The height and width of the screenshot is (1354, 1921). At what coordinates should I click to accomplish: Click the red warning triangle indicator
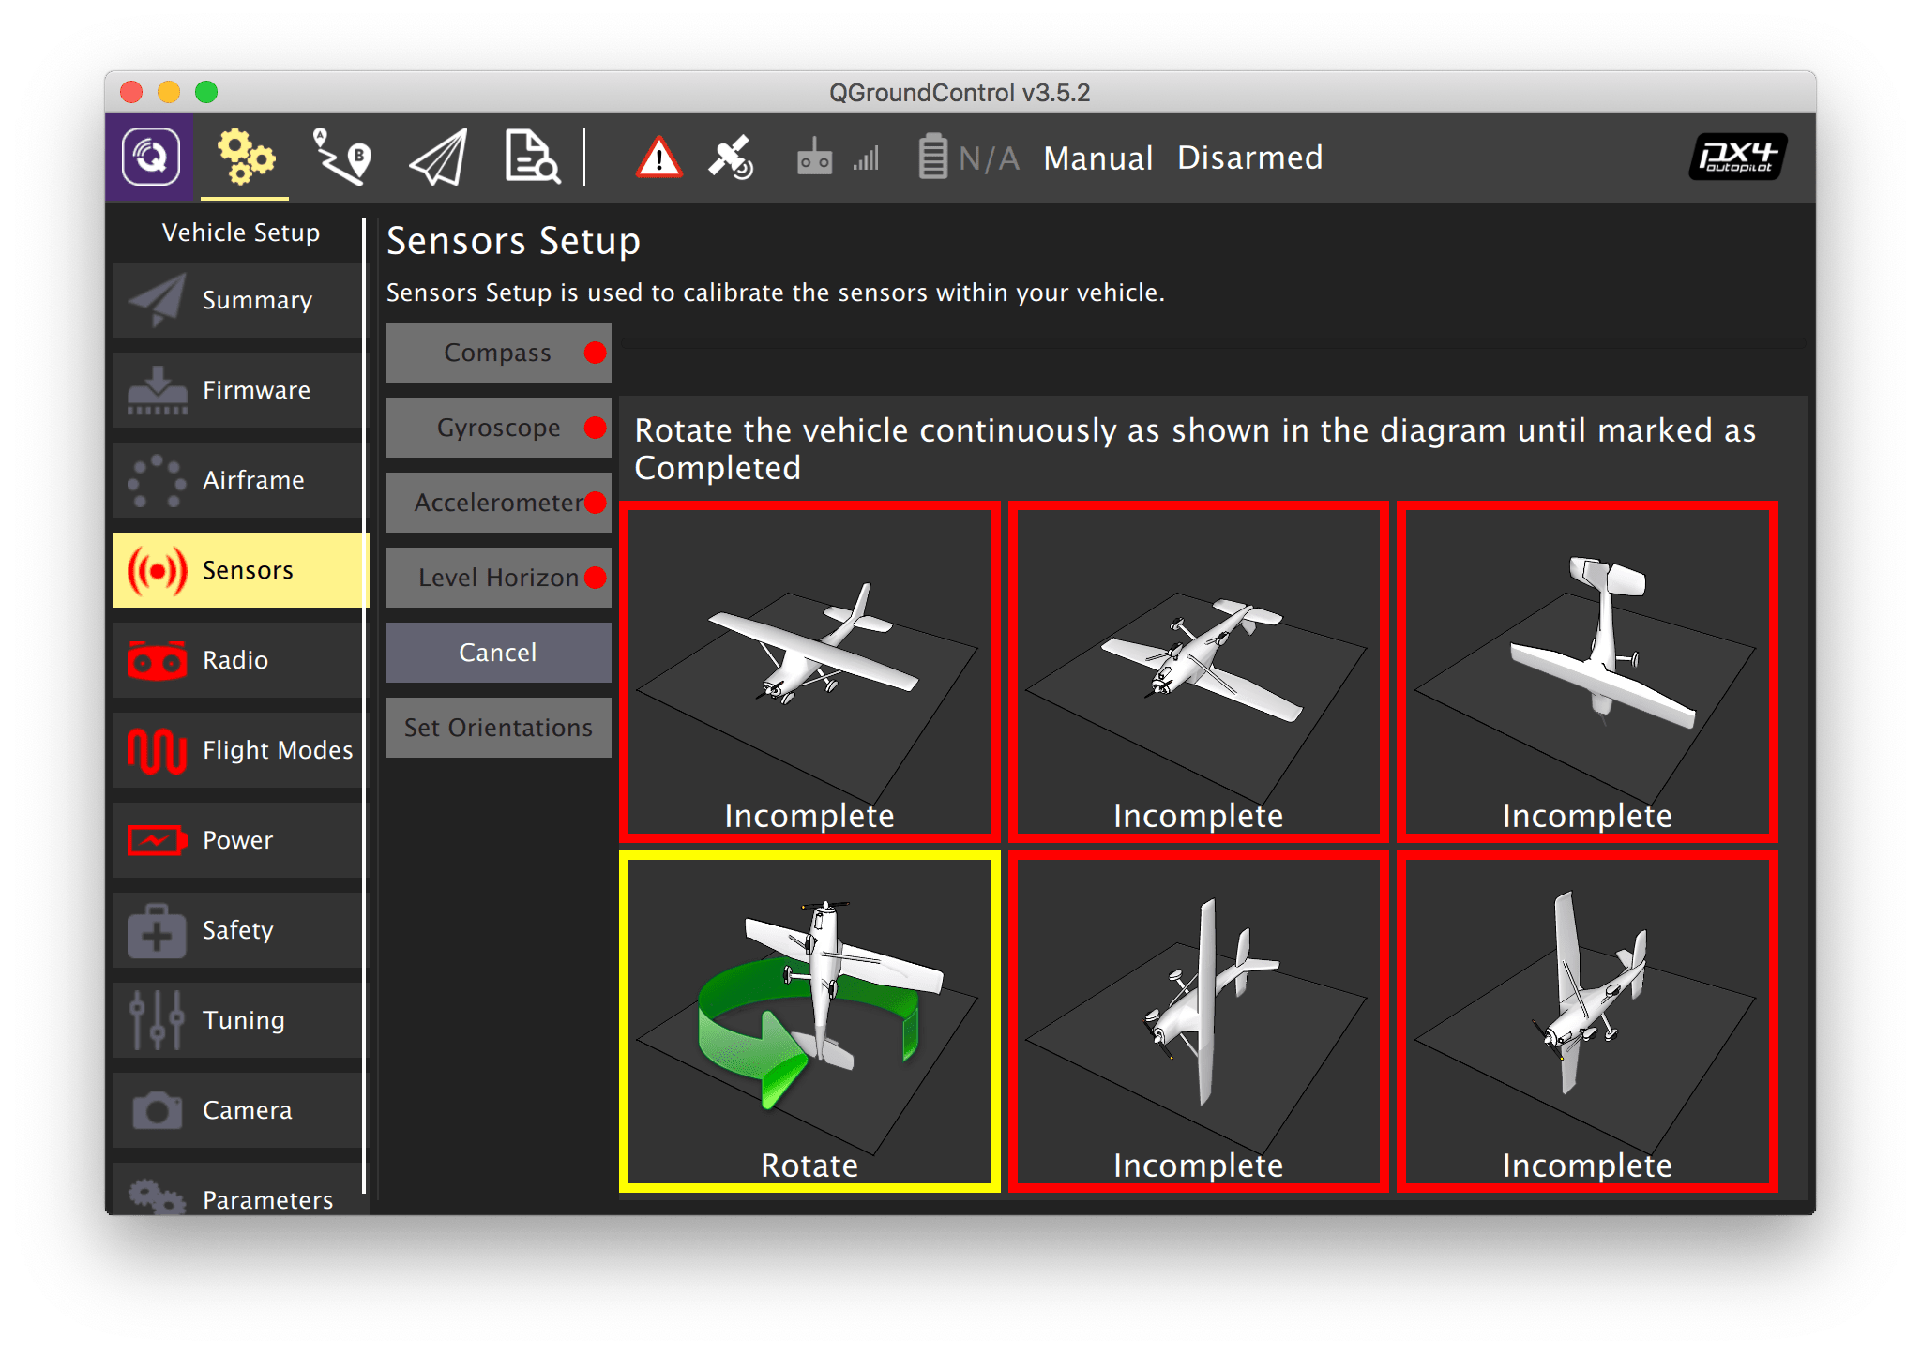658,158
